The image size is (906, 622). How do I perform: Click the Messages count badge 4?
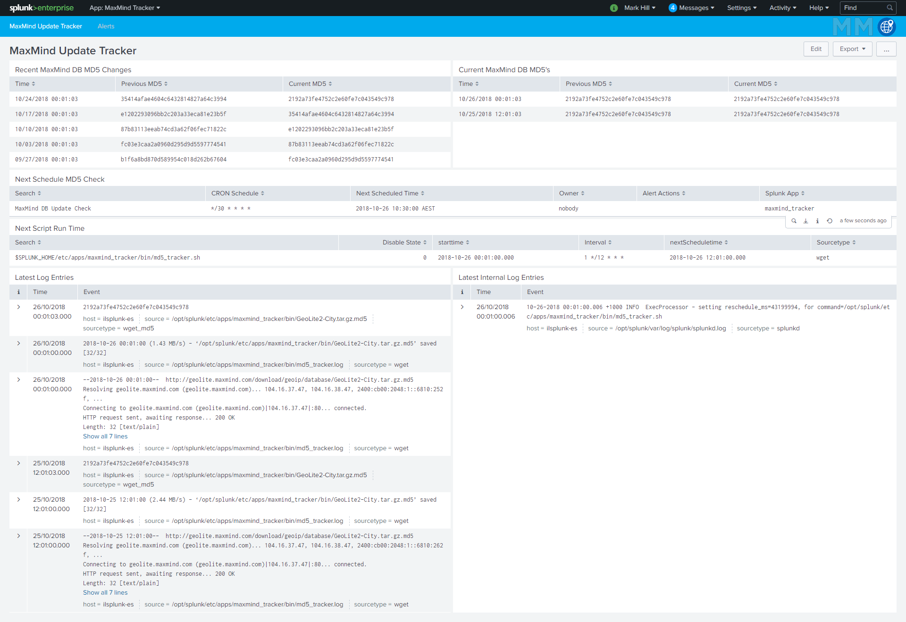(673, 8)
